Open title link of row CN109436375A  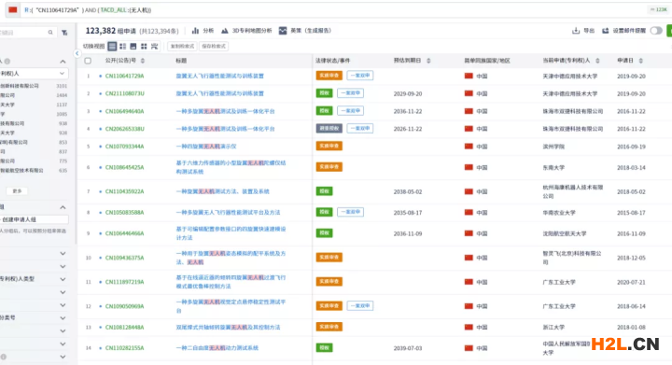pyautogui.click(x=231, y=258)
